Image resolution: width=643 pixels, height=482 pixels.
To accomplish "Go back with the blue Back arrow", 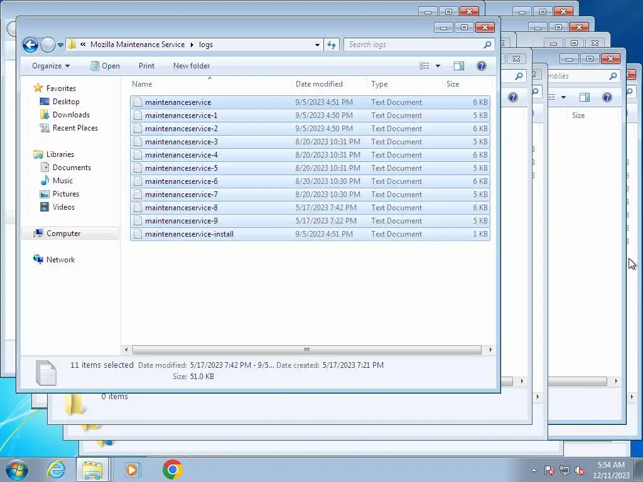I will [30, 45].
